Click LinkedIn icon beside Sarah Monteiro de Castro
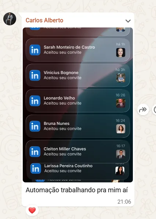 pyautogui.click(x=35, y=50)
